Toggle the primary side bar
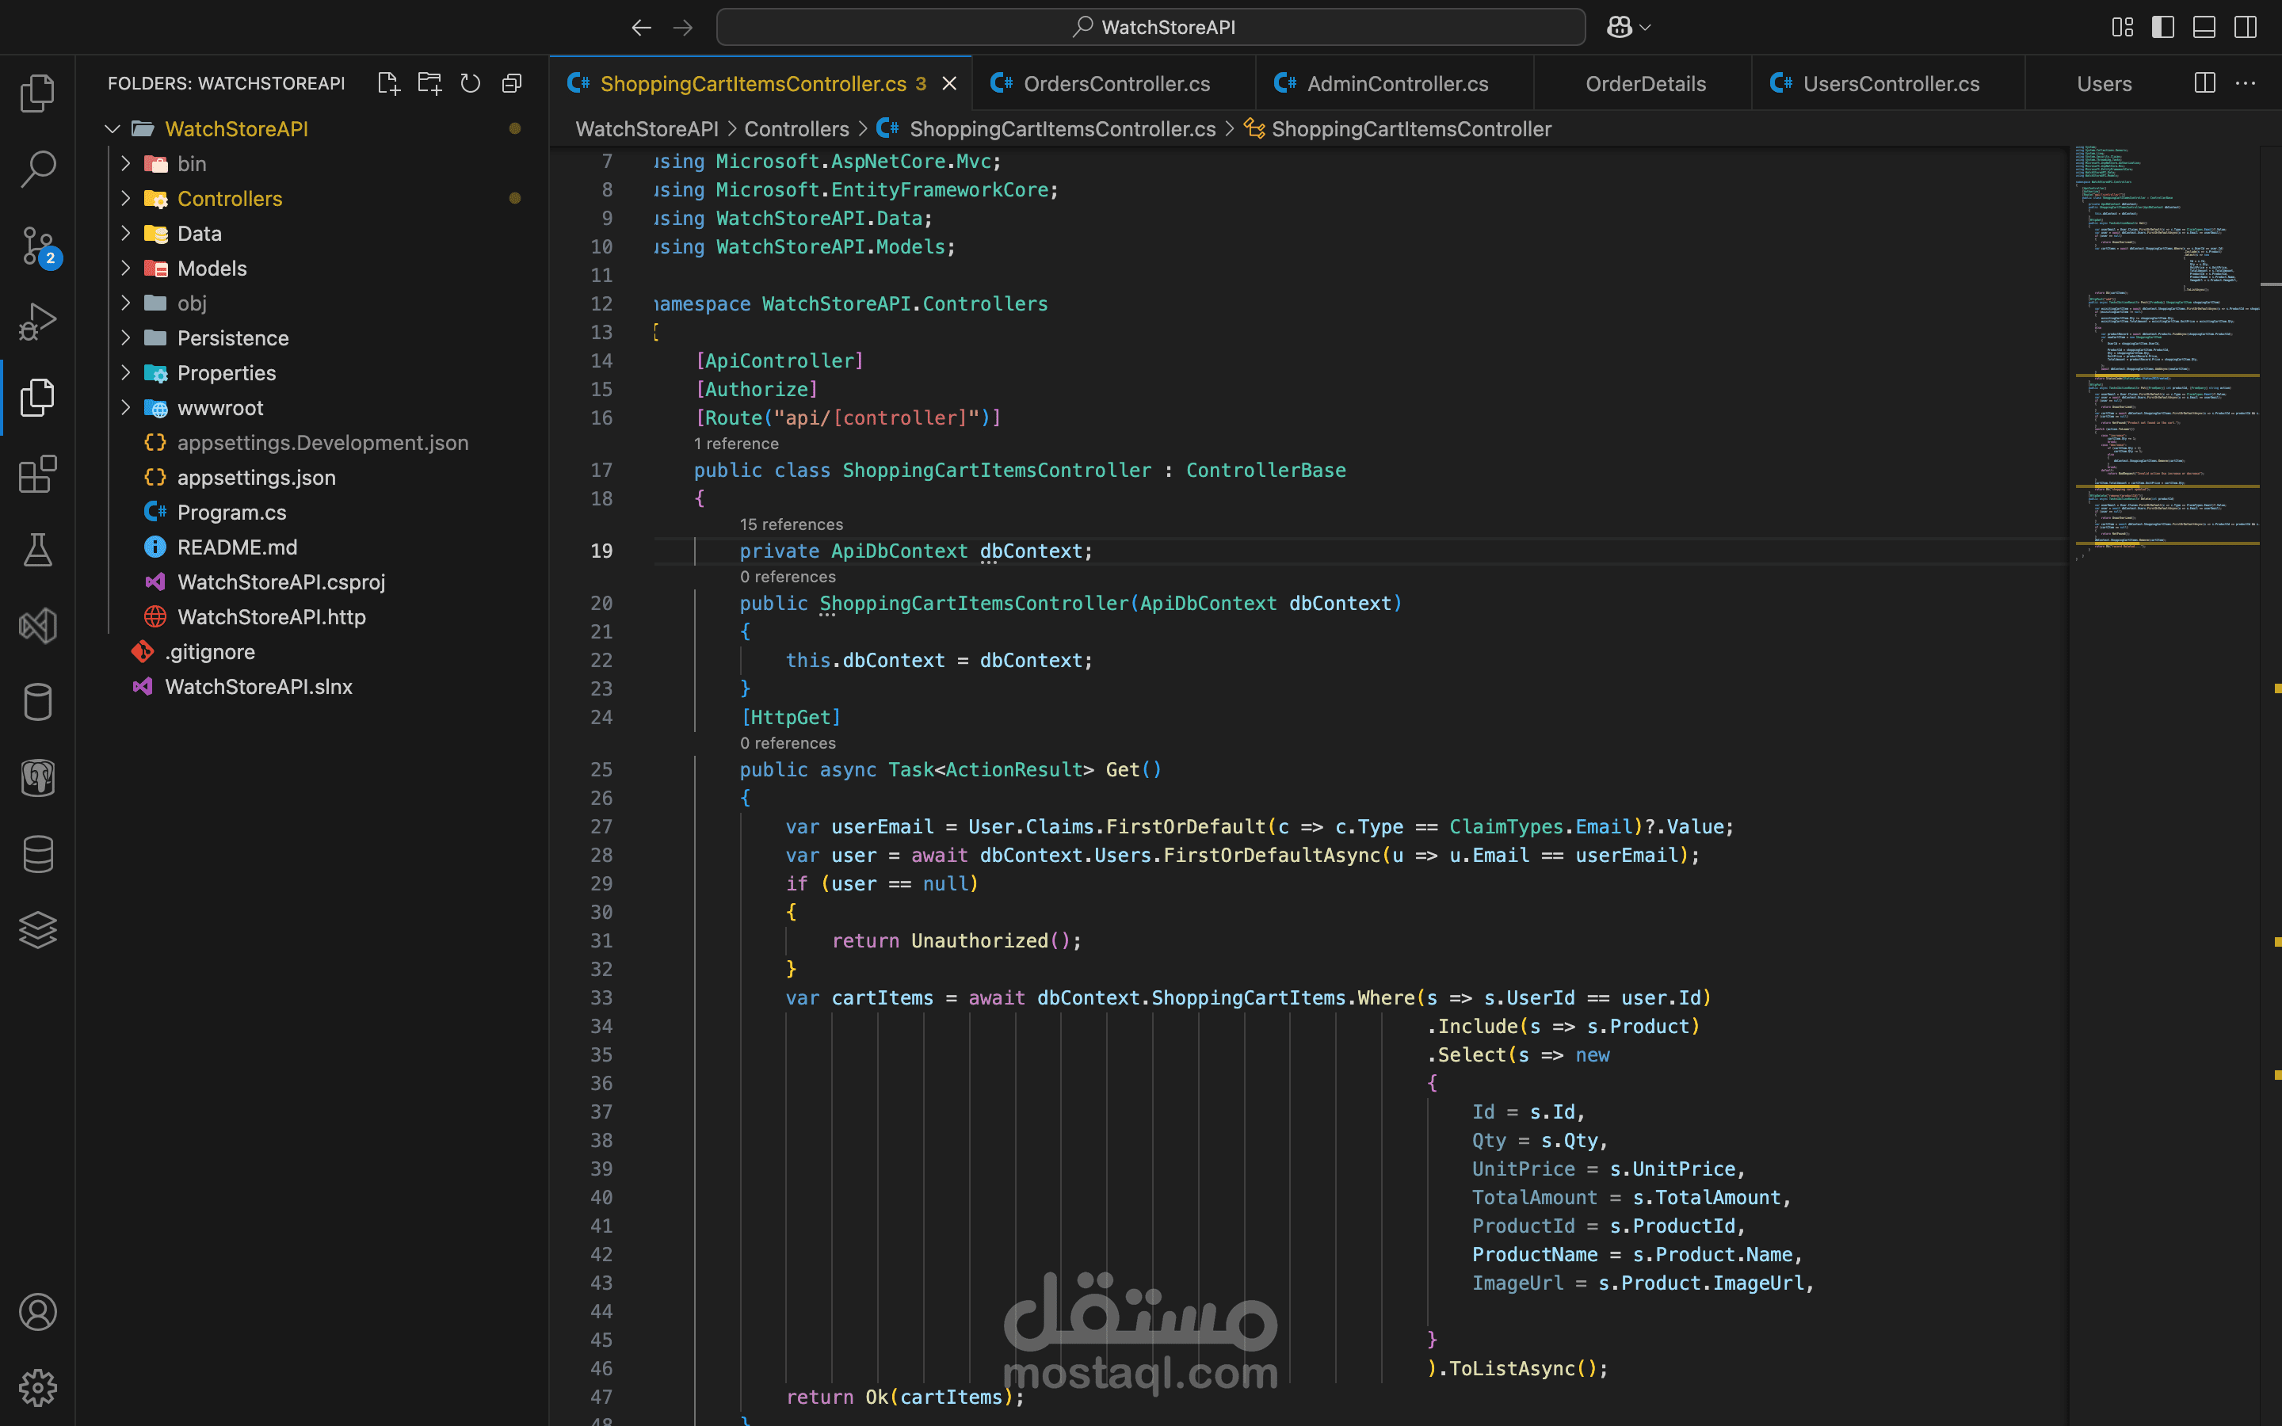Image resolution: width=2282 pixels, height=1426 pixels. 2163,28
